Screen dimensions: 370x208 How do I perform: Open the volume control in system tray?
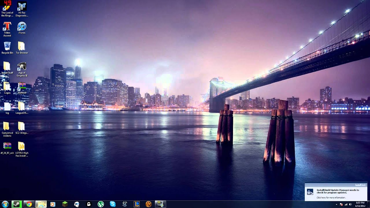pos(350,205)
